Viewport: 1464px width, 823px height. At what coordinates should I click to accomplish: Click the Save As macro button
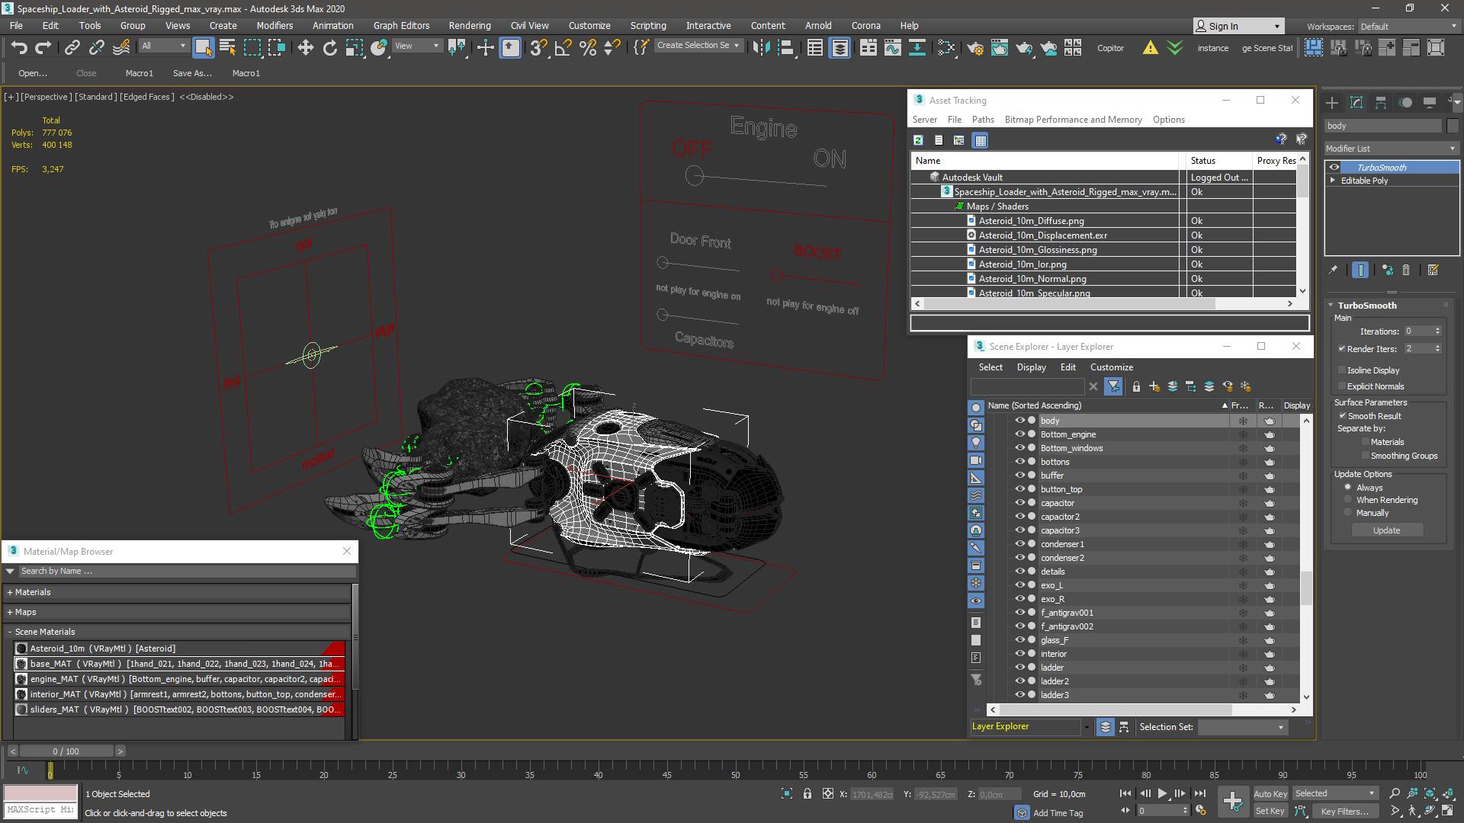tap(192, 73)
